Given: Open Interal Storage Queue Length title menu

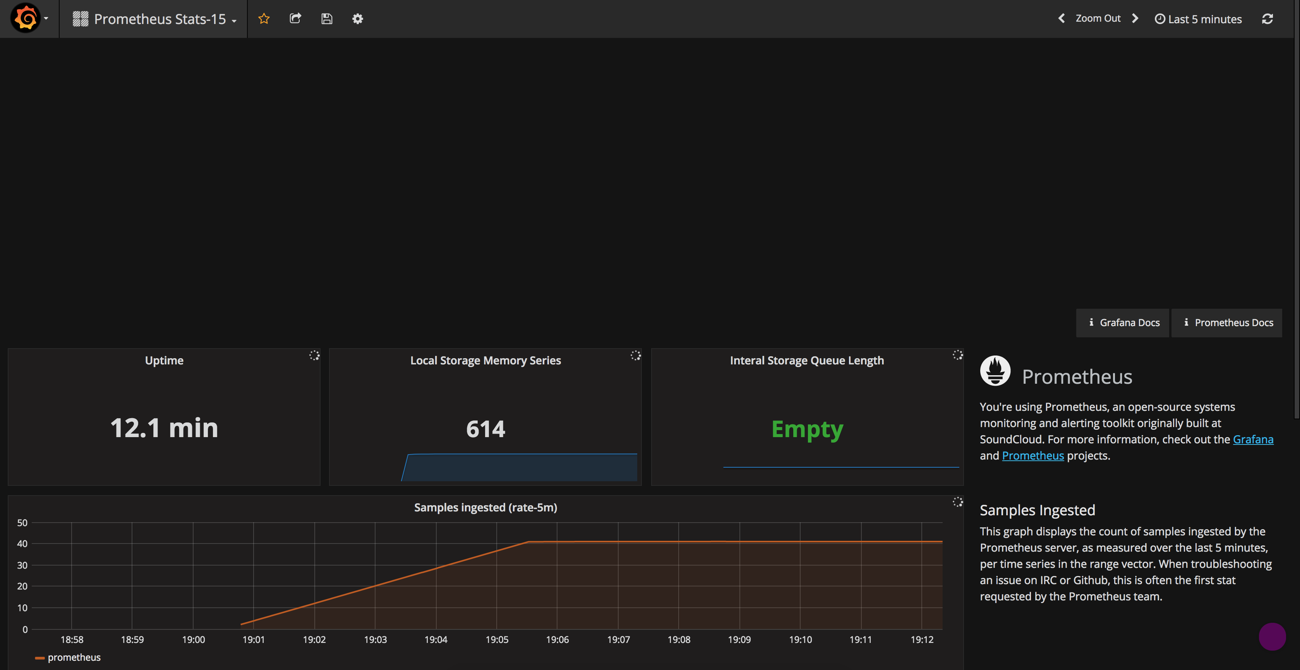Looking at the screenshot, I should click(x=807, y=361).
